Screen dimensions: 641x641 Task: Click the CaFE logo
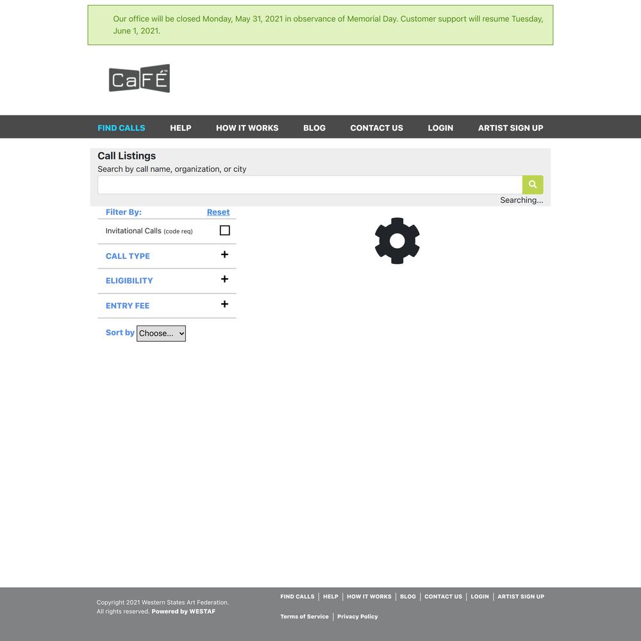coord(139,78)
